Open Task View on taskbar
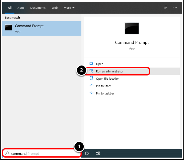Screen dimensions: 184x160 coord(98,153)
